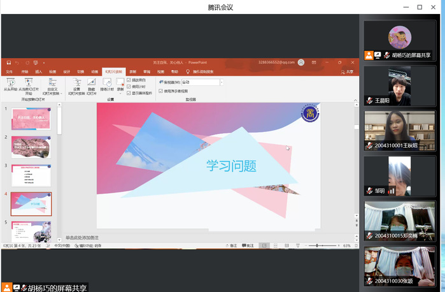Switch to the 动画 ribbon tab
Screen dimensions: 445x292
click(x=94, y=71)
